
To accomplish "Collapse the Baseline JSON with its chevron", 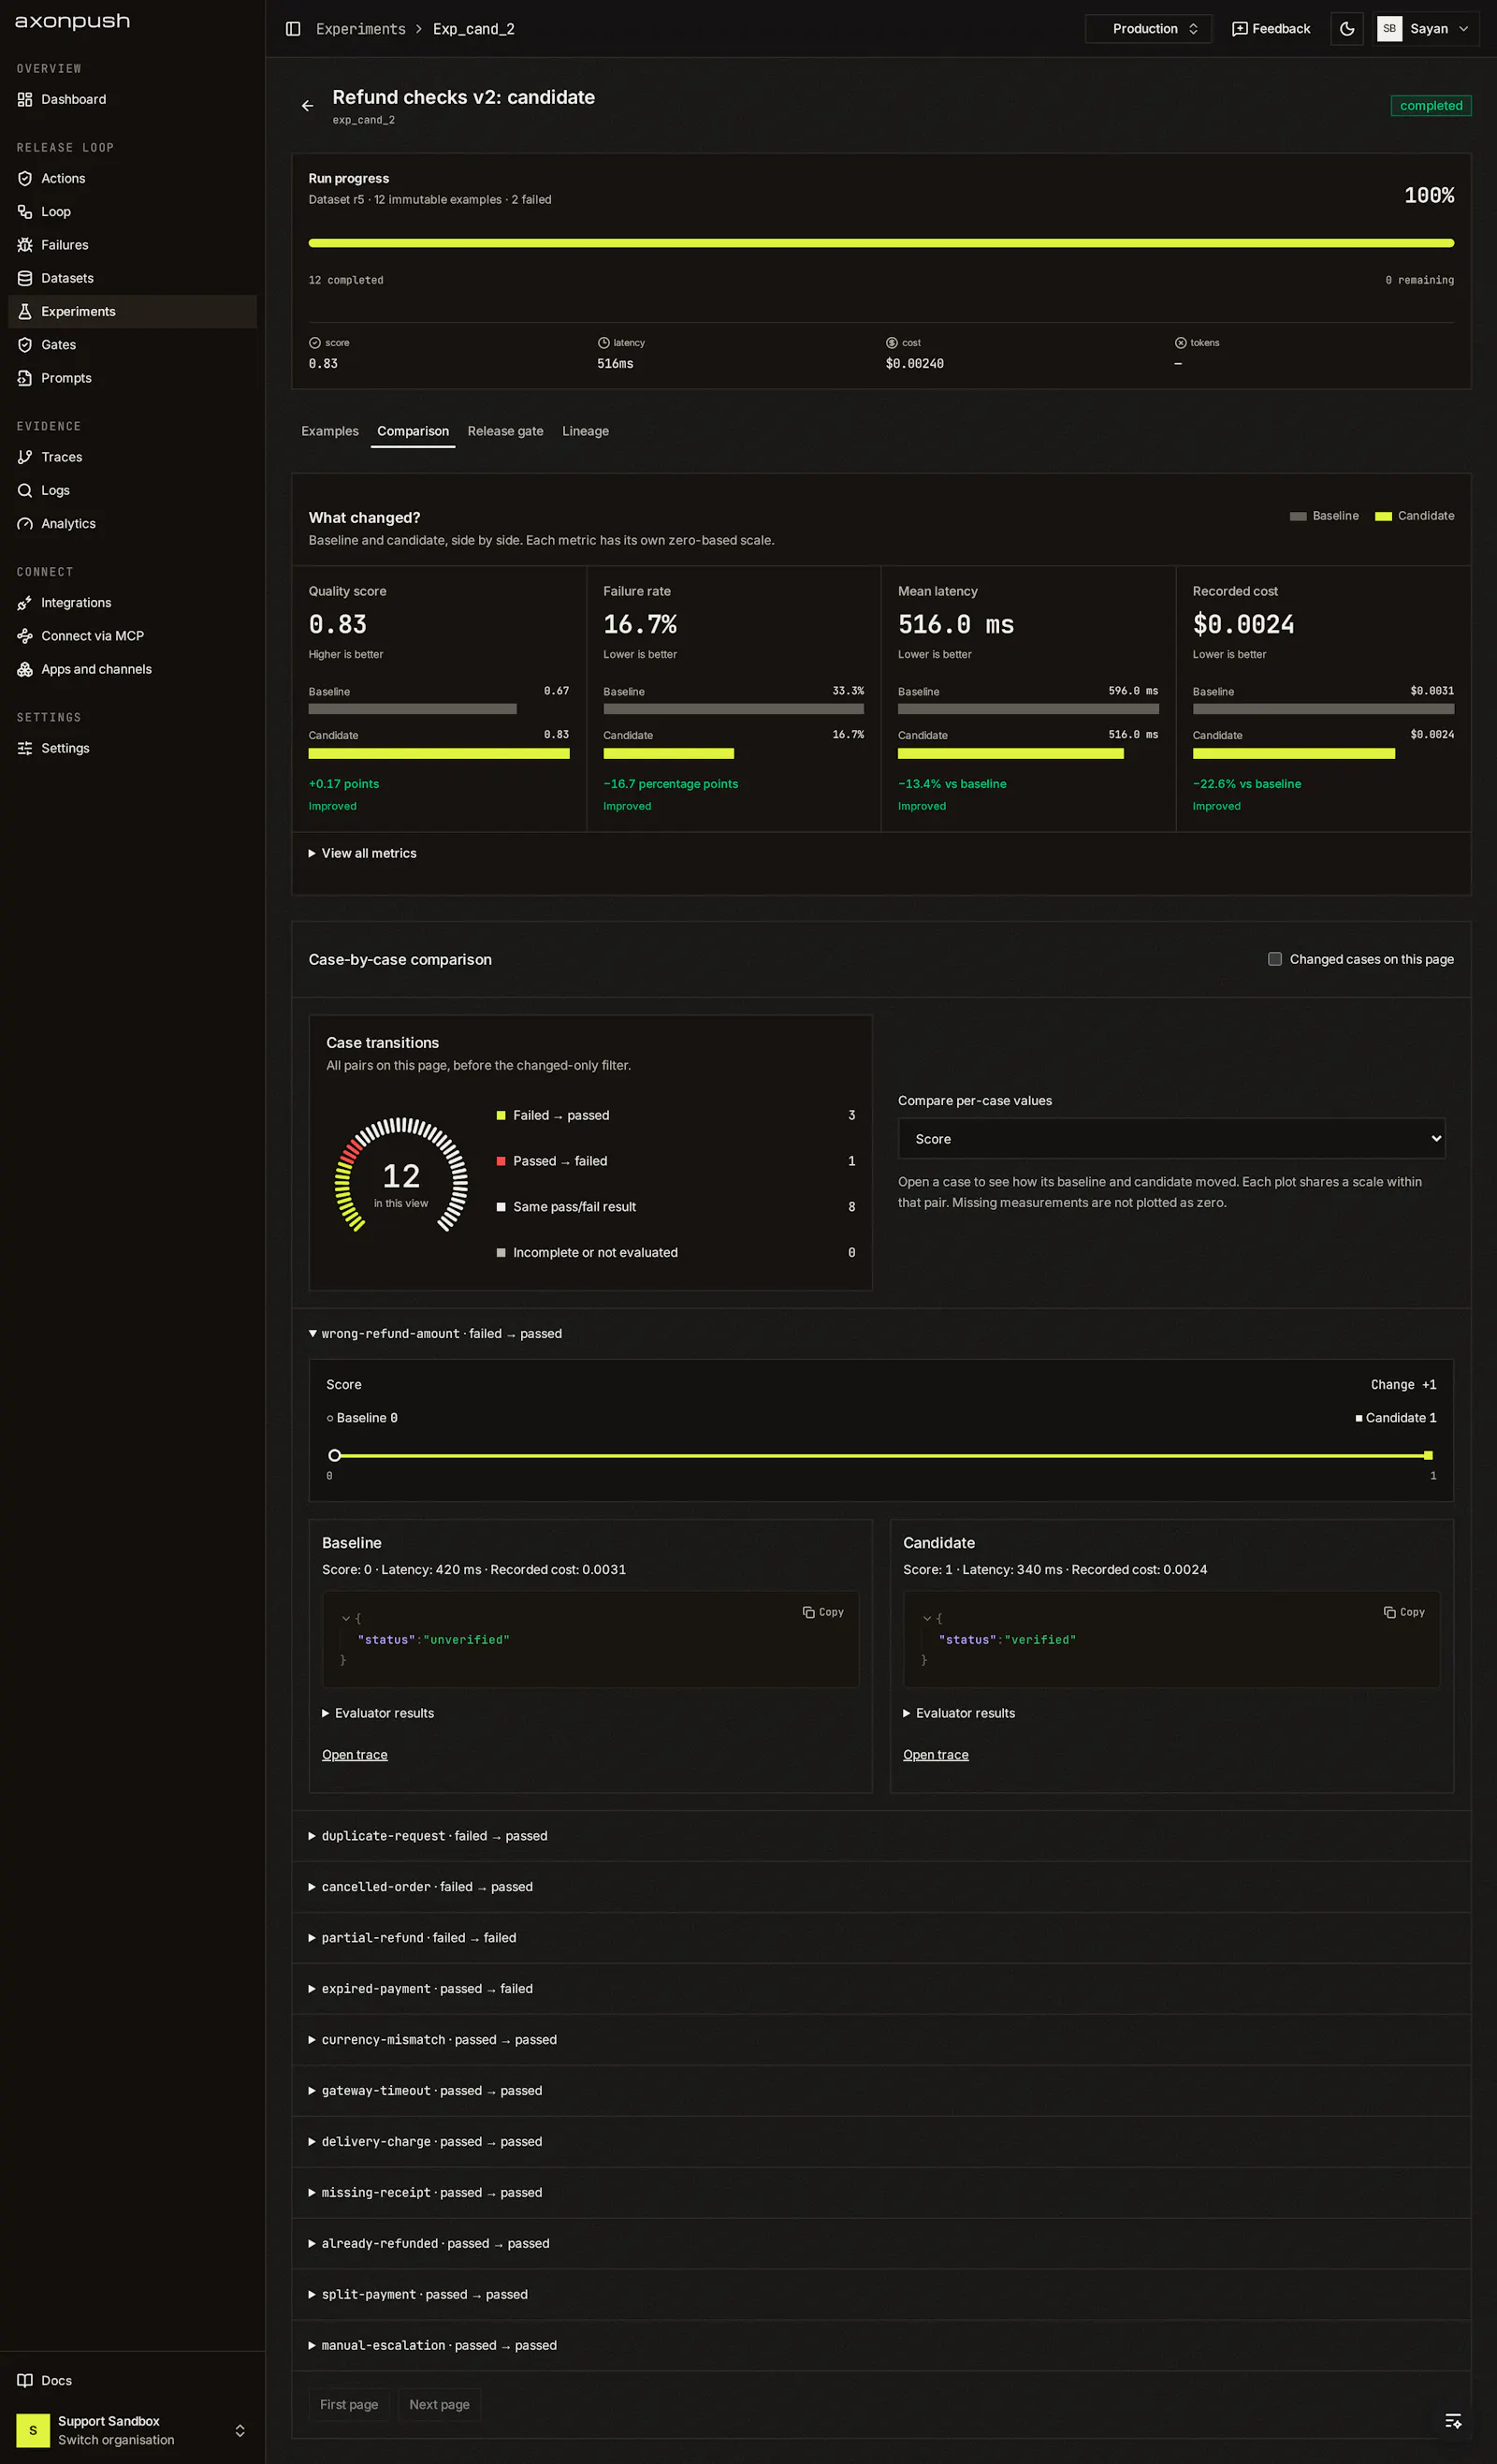I will (x=346, y=1618).
